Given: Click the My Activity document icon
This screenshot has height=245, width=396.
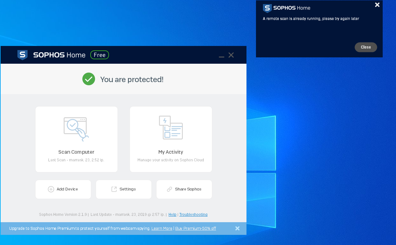Looking at the screenshot, I should pos(171,127).
